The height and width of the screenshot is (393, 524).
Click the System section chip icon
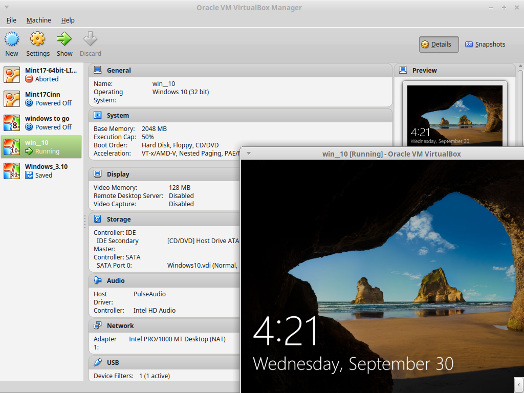point(97,115)
